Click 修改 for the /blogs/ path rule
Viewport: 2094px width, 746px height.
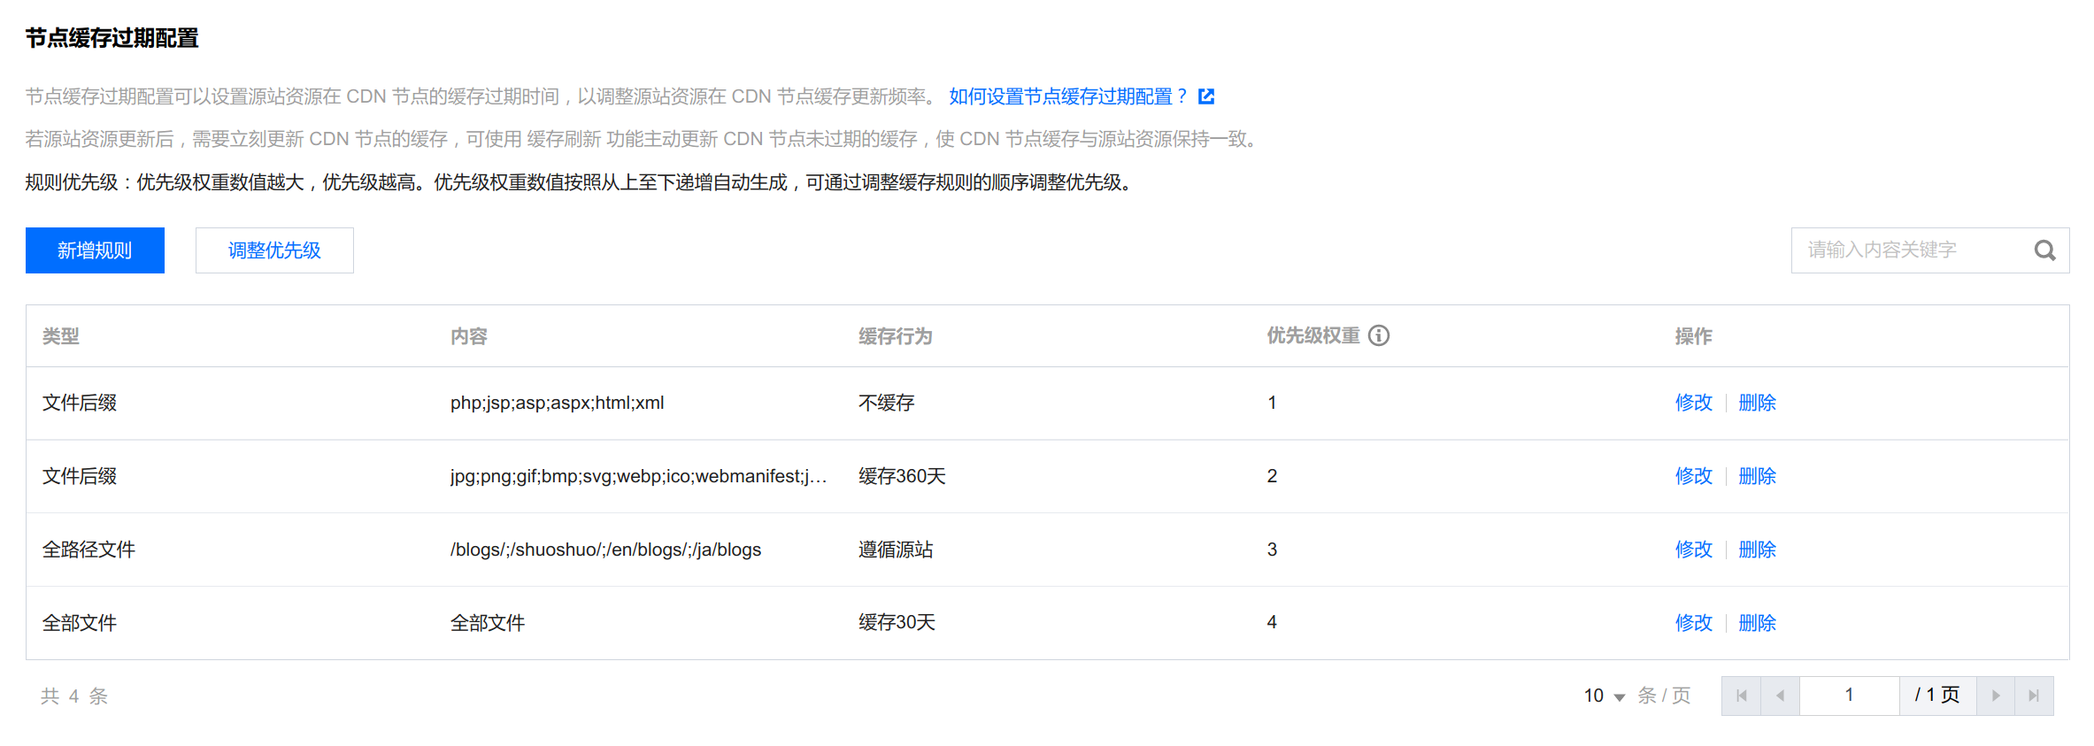pyautogui.click(x=1693, y=550)
